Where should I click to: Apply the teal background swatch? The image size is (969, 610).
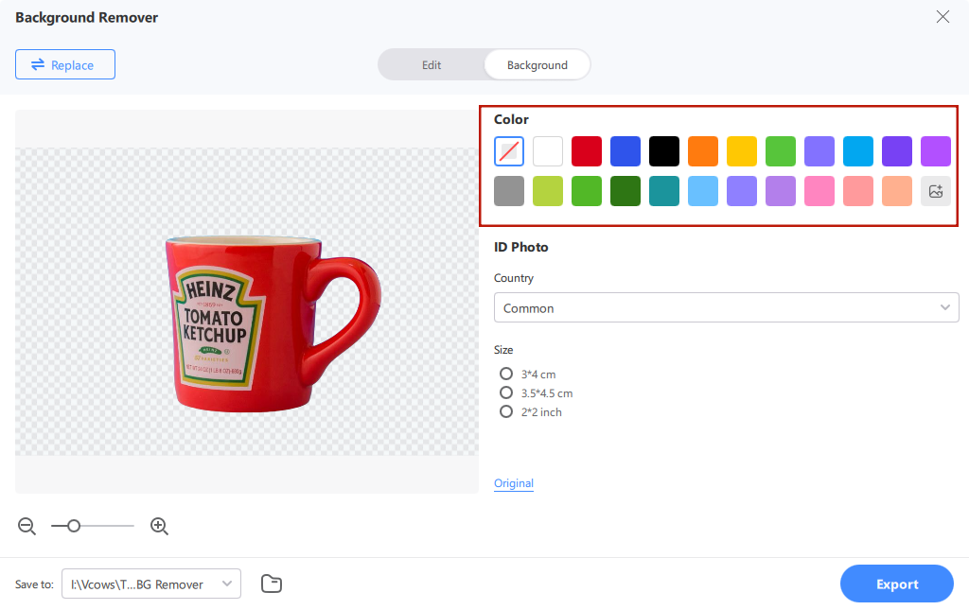664,191
